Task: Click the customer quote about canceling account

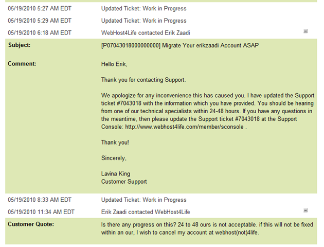Action: 207,228
